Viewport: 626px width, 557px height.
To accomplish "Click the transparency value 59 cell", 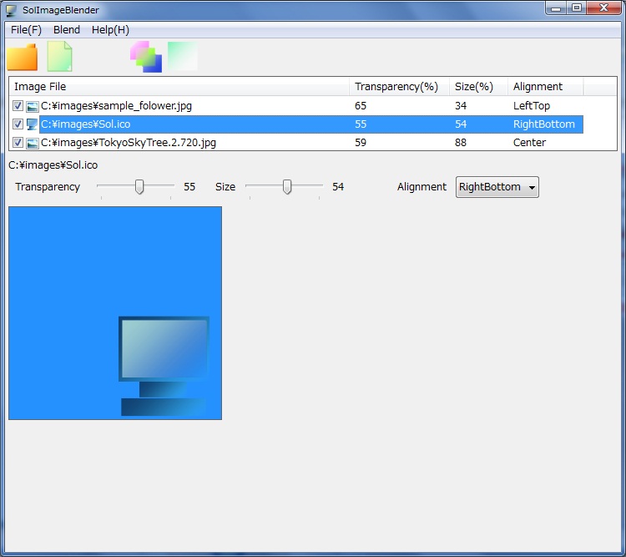I will (361, 143).
